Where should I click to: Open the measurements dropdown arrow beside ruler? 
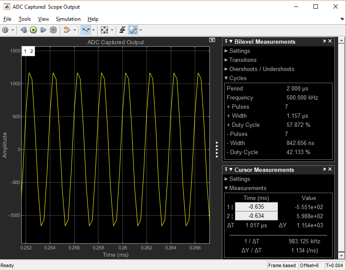(140, 30)
